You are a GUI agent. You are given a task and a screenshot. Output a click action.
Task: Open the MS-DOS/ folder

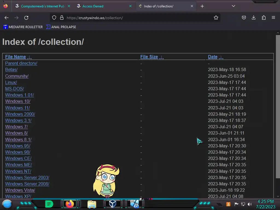(x=14, y=89)
